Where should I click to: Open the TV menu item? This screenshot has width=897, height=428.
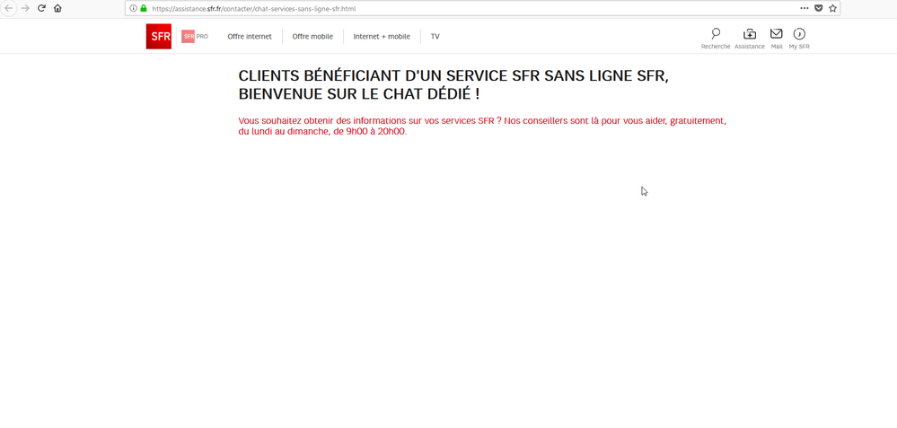click(435, 37)
